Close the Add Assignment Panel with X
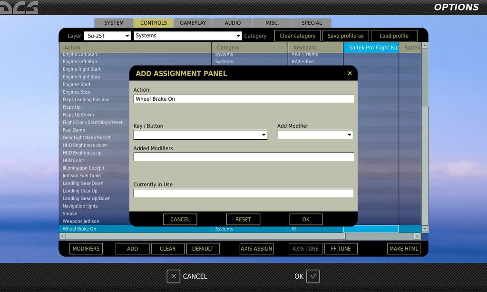This screenshot has width=487, height=292. pos(350,73)
